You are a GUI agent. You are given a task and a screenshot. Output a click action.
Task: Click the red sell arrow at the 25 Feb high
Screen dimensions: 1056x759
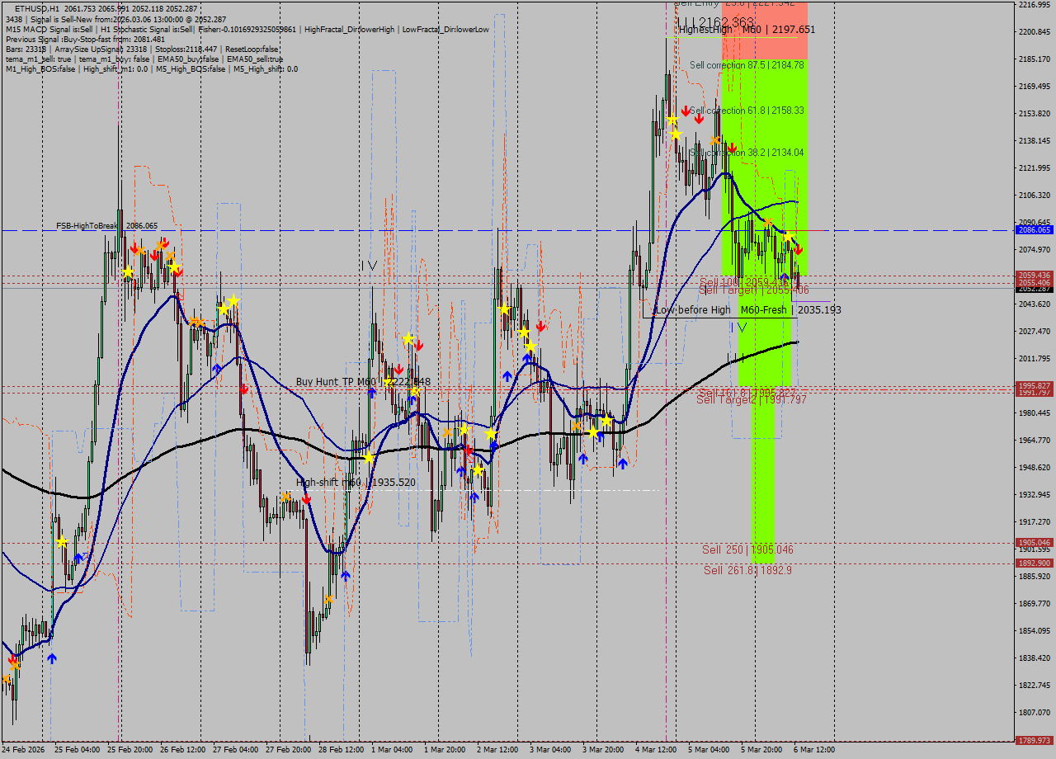pos(135,247)
